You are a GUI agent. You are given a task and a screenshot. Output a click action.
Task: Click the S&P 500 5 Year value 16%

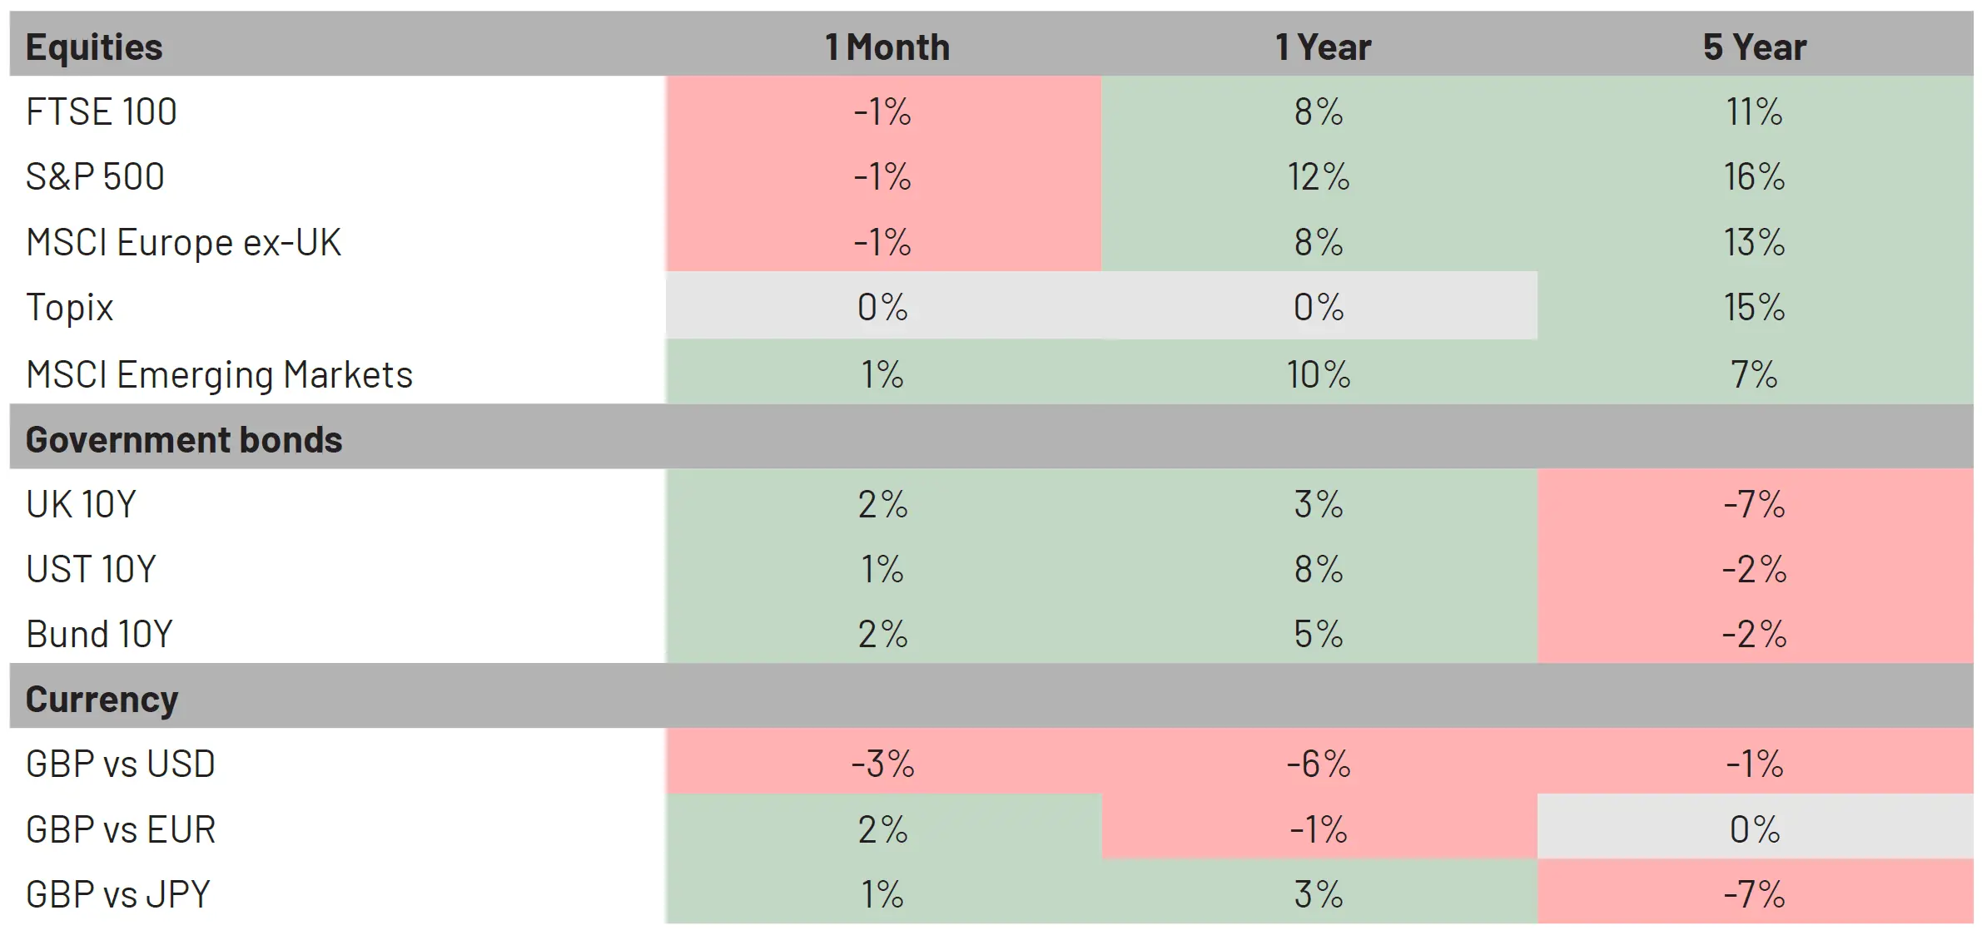coord(1755,176)
